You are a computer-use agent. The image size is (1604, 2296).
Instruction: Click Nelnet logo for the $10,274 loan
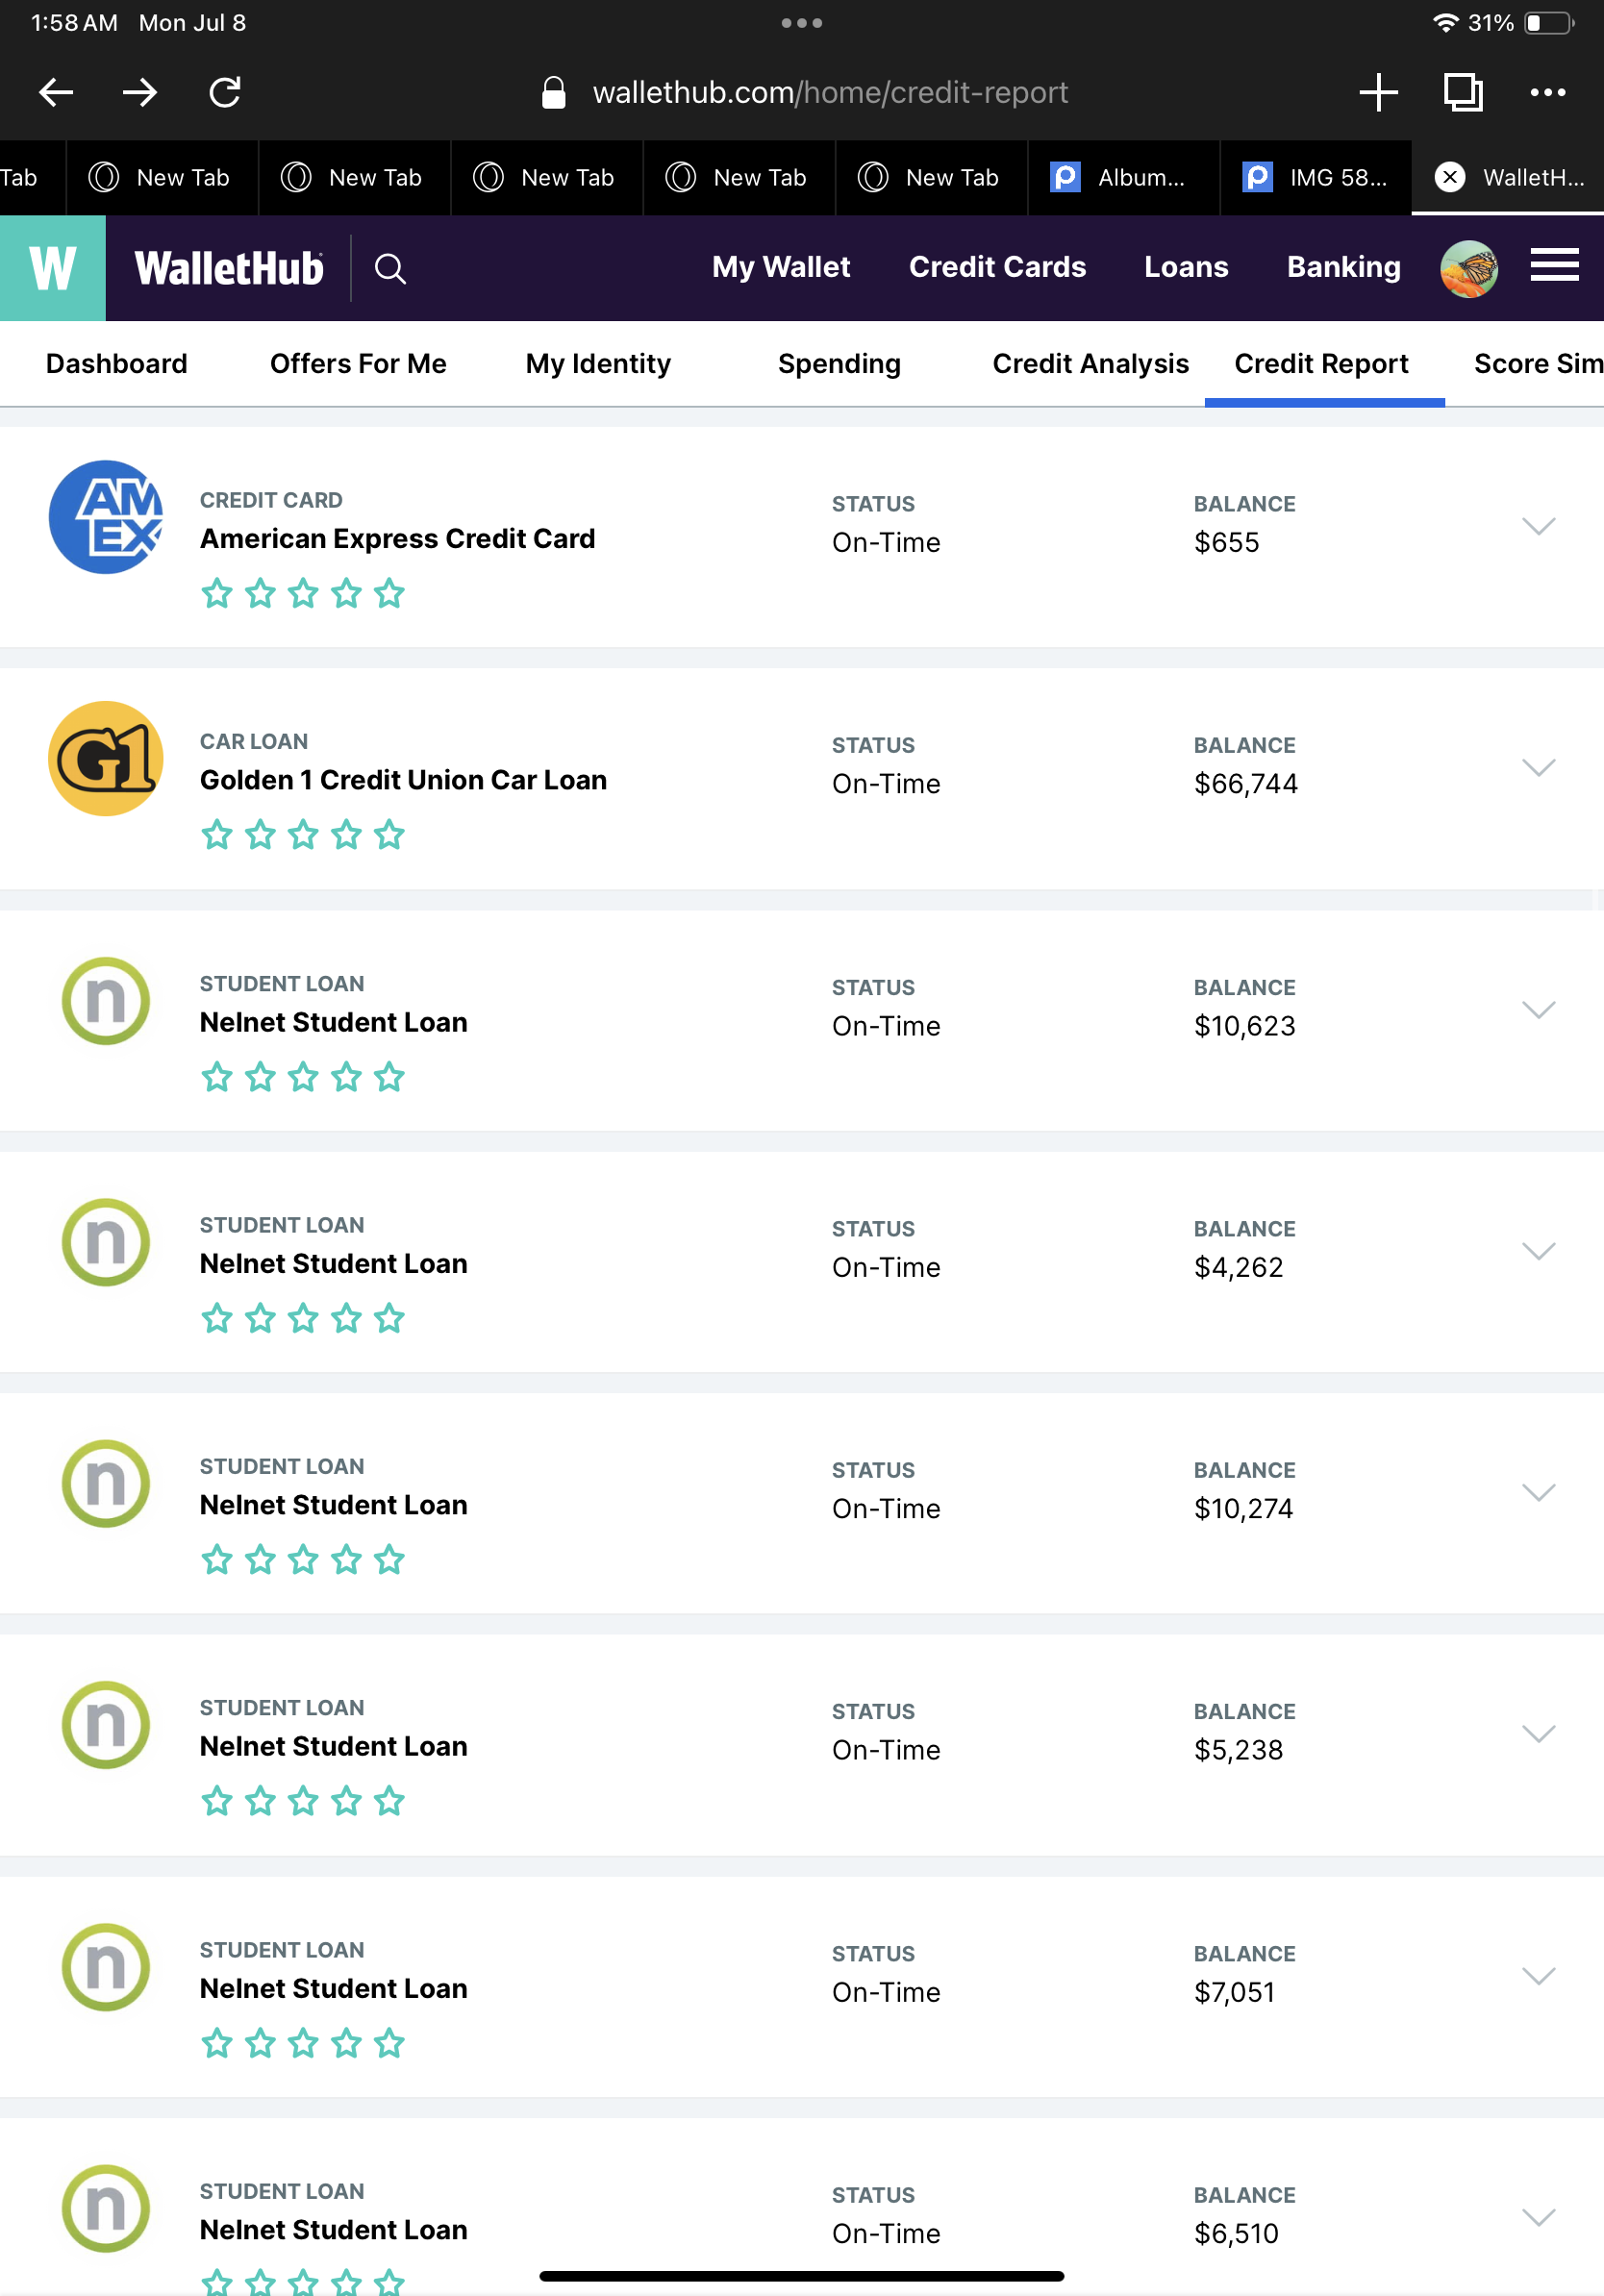(106, 1483)
